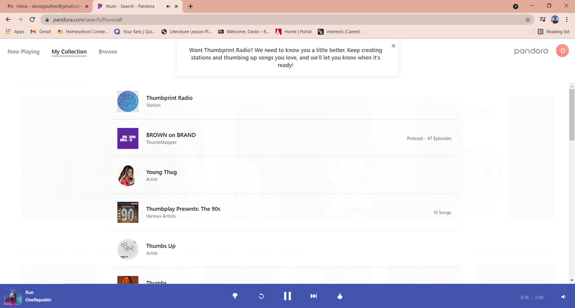Click the scrollbar down arrow
Screen dimensions: 575x308
[x=572, y=280]
